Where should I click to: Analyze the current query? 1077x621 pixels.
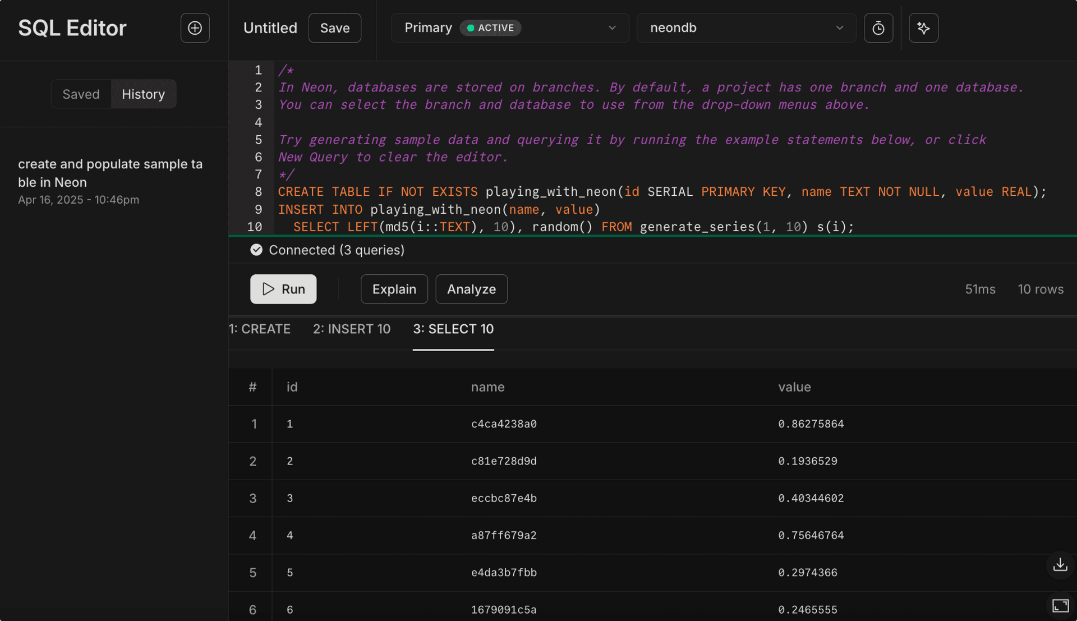point(471,289)
